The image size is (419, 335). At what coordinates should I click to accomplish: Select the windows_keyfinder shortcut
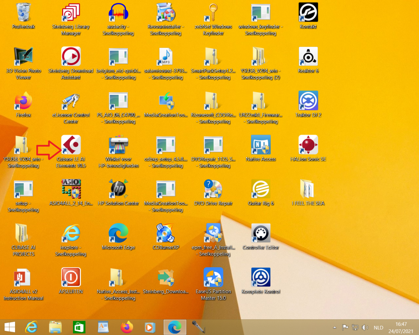[261, 12]
